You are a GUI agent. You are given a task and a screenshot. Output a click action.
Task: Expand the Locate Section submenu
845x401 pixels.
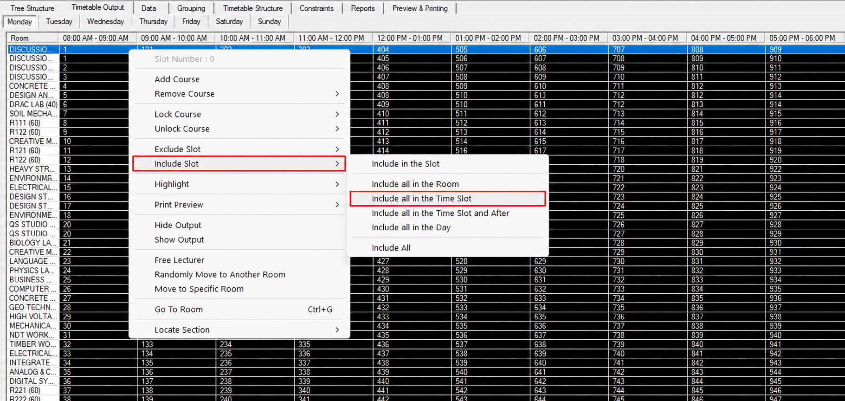[239, 330]
